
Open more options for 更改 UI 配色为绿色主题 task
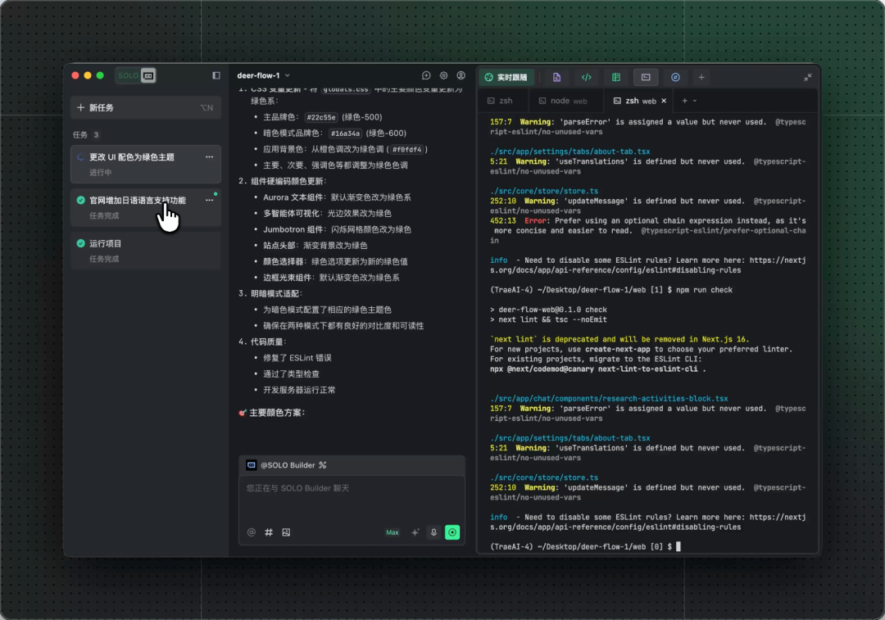click(x=209, y=156)
